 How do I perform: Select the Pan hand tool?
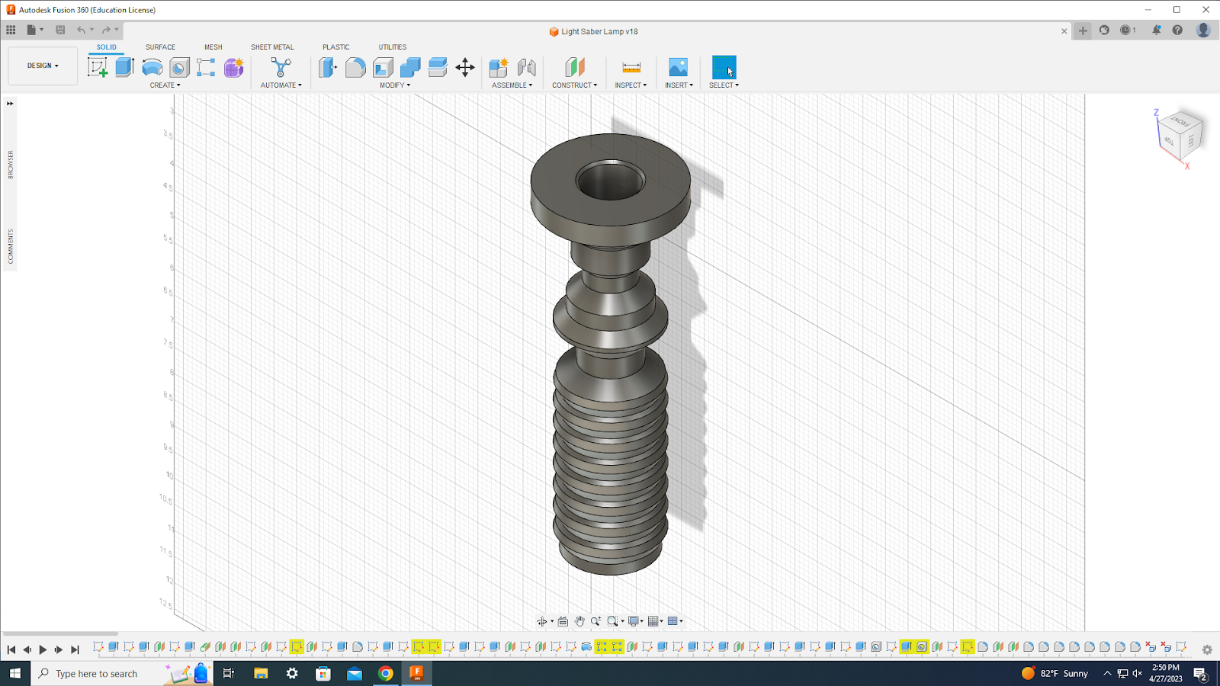[x=579, y=621]
